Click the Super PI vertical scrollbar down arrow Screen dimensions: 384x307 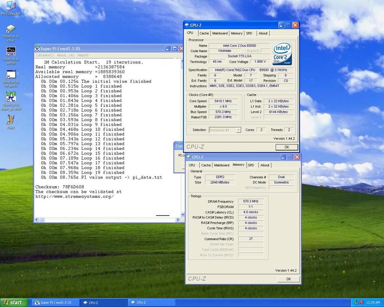click(x=183, y=214)
